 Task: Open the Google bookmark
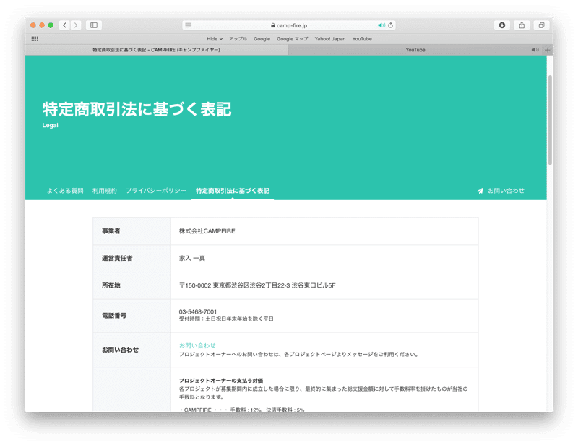(x=262, y=39)
